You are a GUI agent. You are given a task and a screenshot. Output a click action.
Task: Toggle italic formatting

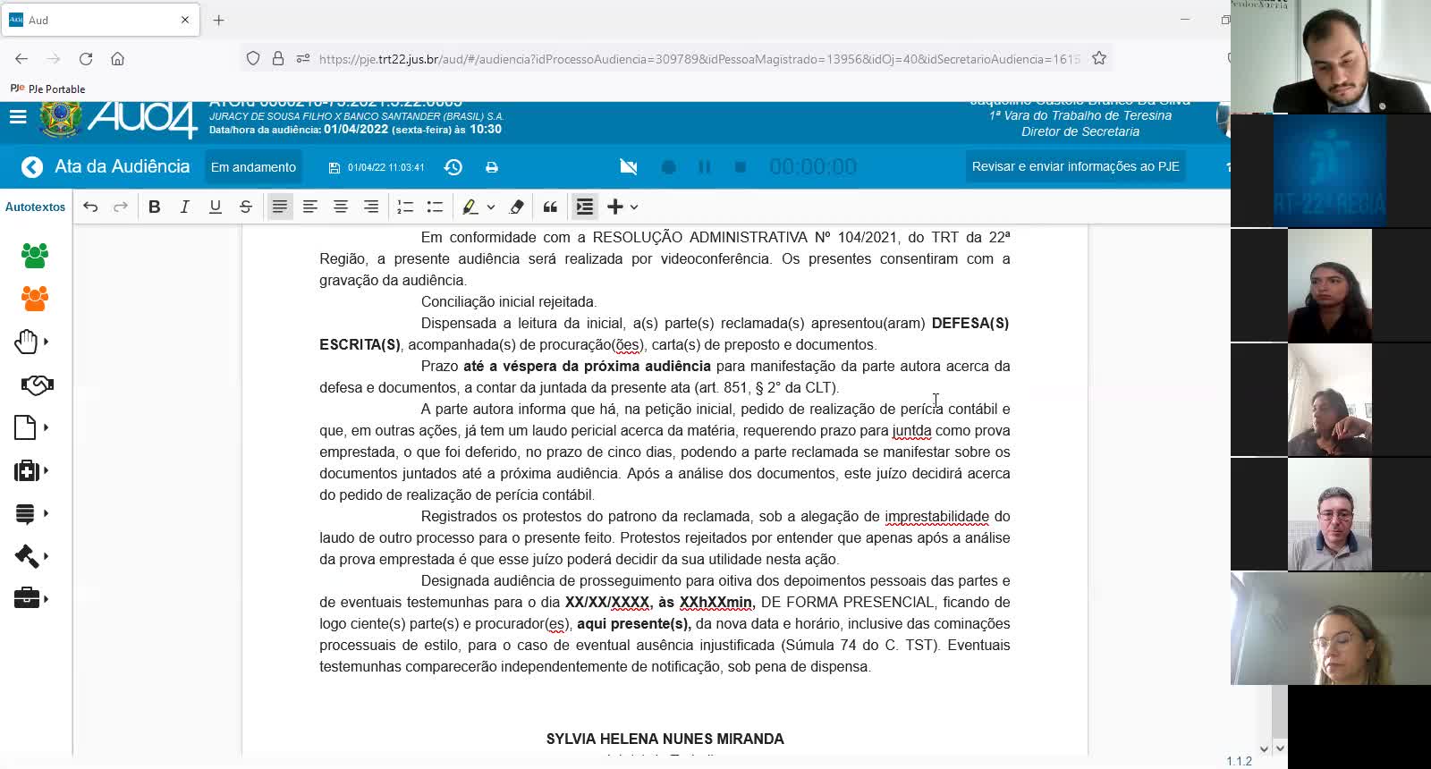[x=185, y=207]
